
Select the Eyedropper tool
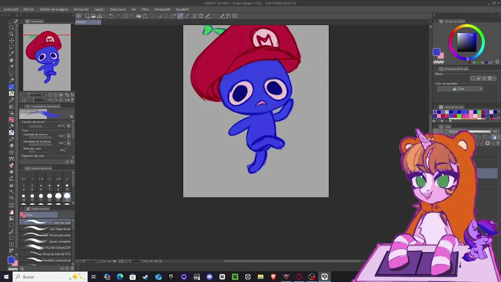coord(11,54)
